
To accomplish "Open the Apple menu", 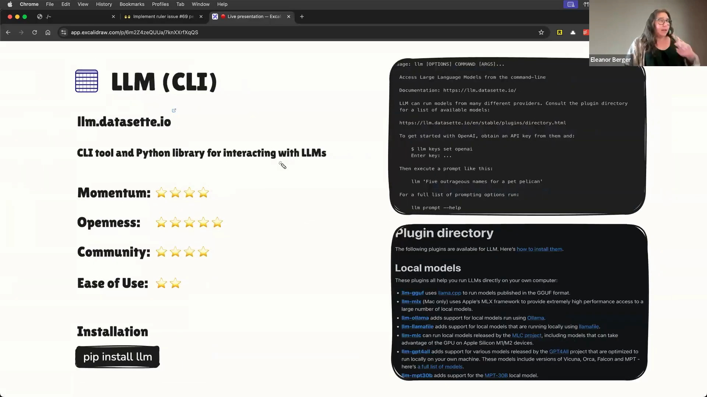I will pos(10,4).
